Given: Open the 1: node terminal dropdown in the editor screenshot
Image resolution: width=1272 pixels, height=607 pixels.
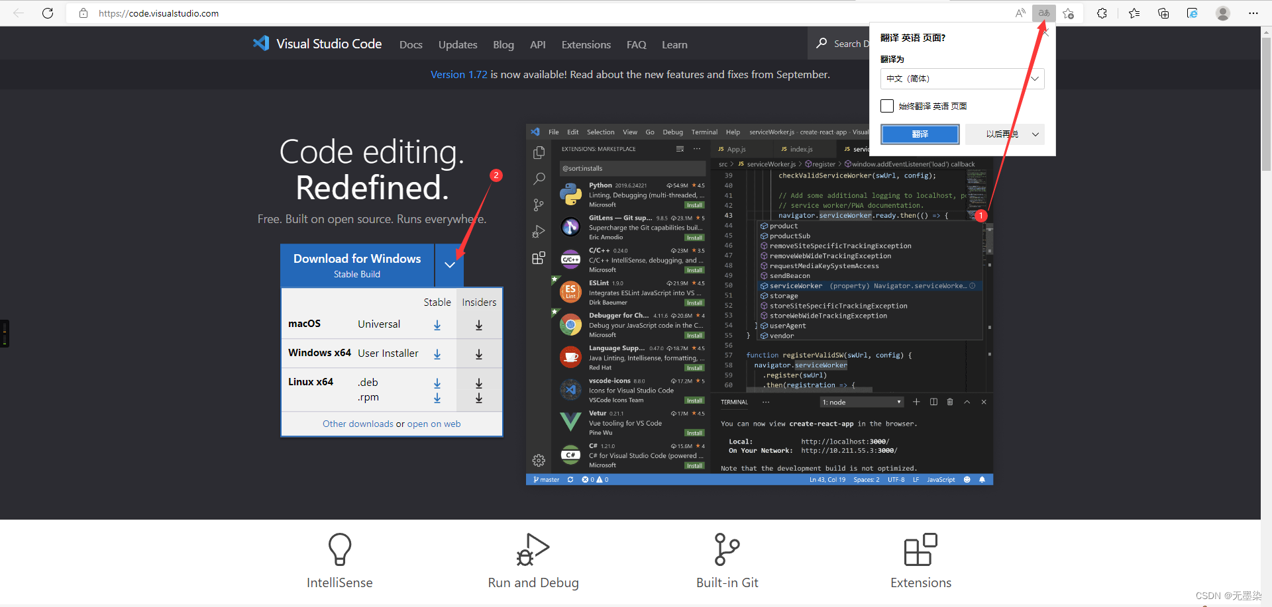Looking at the screenshot, I should [x=862, y=402].
